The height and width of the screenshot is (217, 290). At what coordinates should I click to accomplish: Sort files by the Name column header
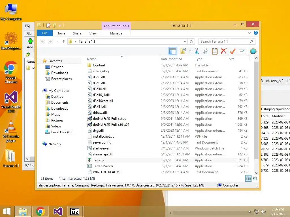122,59
